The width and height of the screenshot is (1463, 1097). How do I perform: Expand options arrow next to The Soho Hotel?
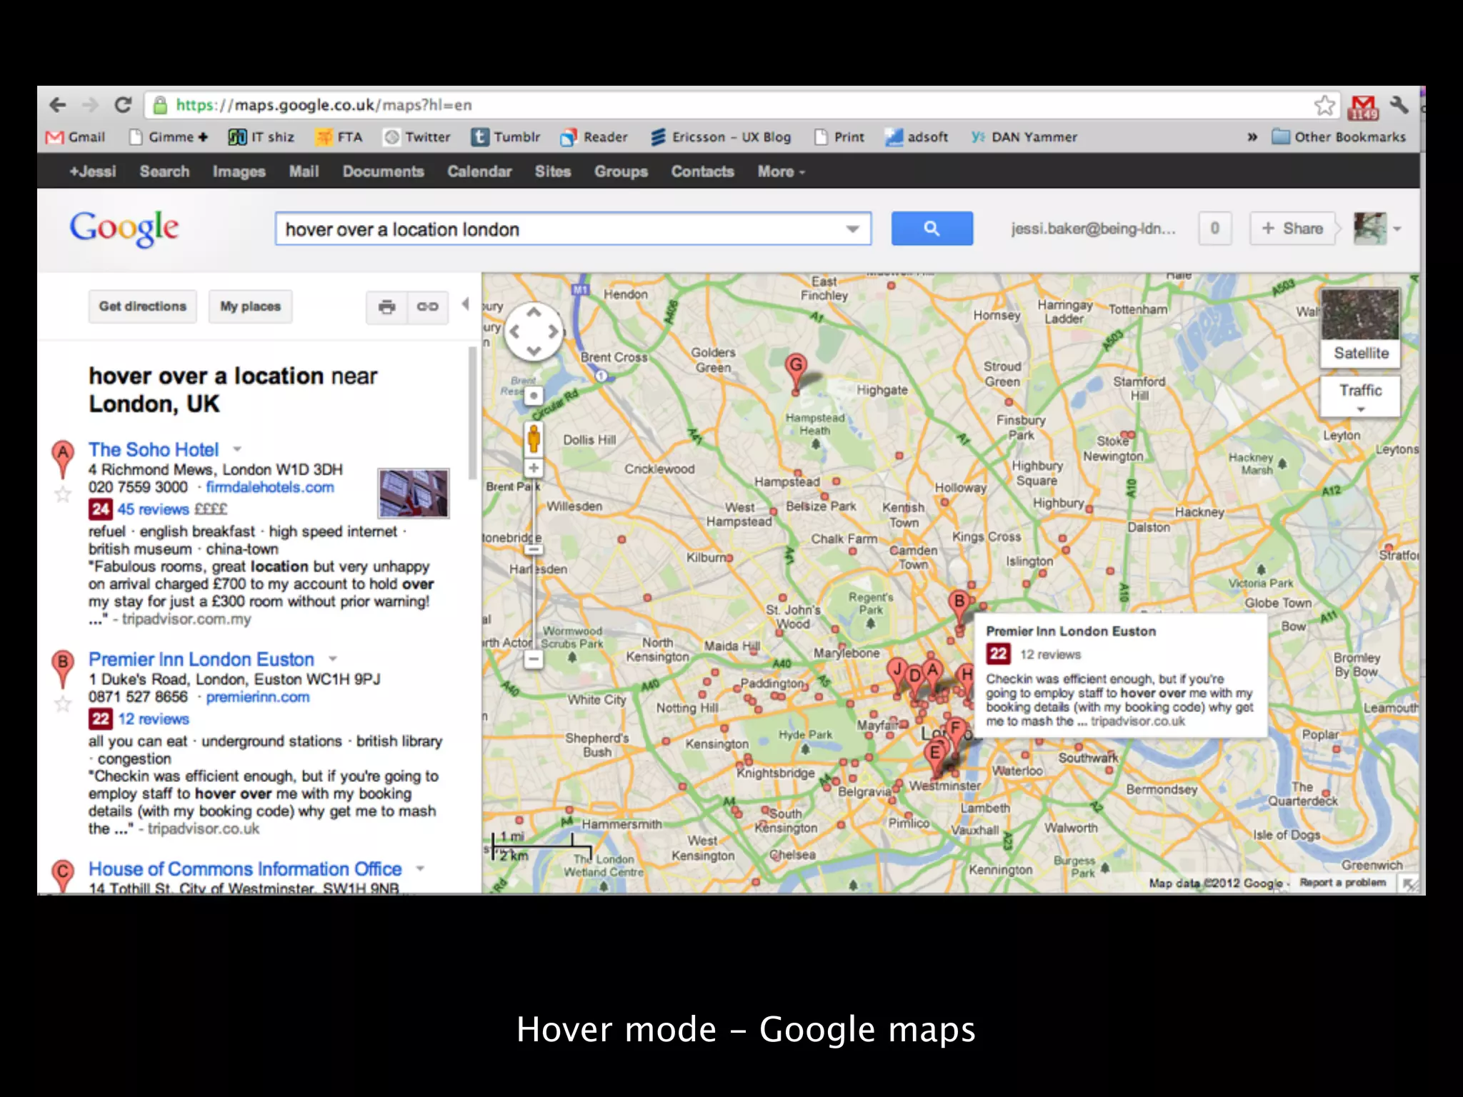pyautogui.click(x=237, y=449)
